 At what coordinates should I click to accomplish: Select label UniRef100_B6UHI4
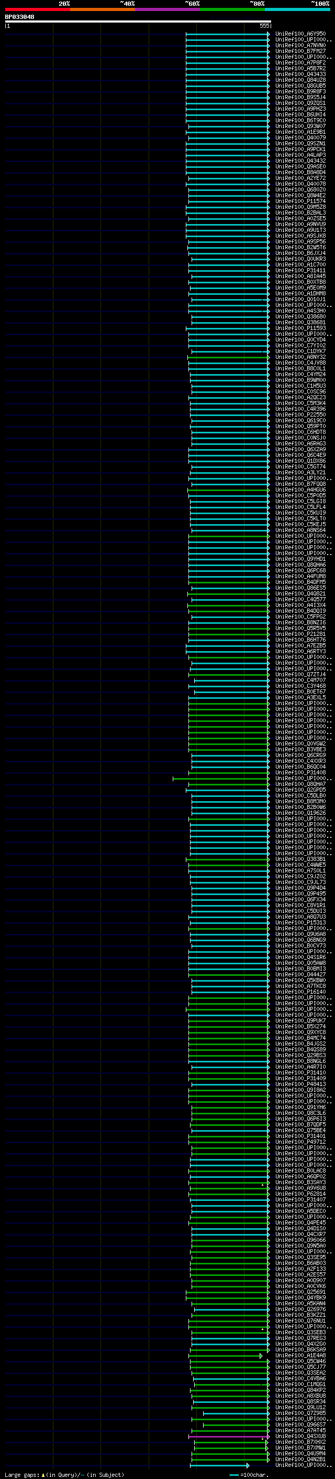(300, 114)
